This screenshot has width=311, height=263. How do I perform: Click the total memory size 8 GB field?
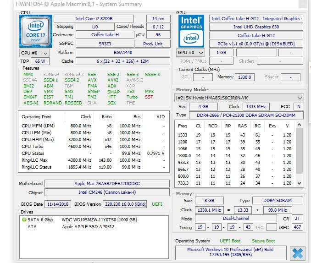[210, 201]
